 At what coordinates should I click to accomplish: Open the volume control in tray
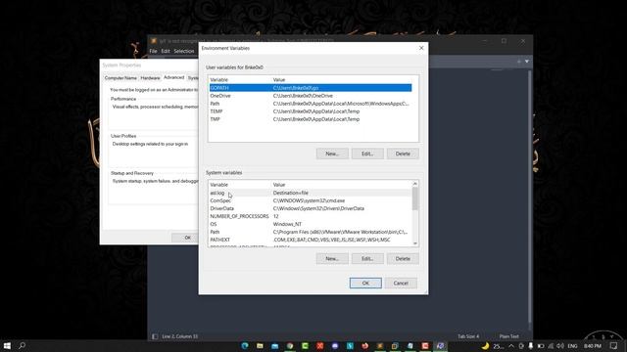click(x=560, y=346)
